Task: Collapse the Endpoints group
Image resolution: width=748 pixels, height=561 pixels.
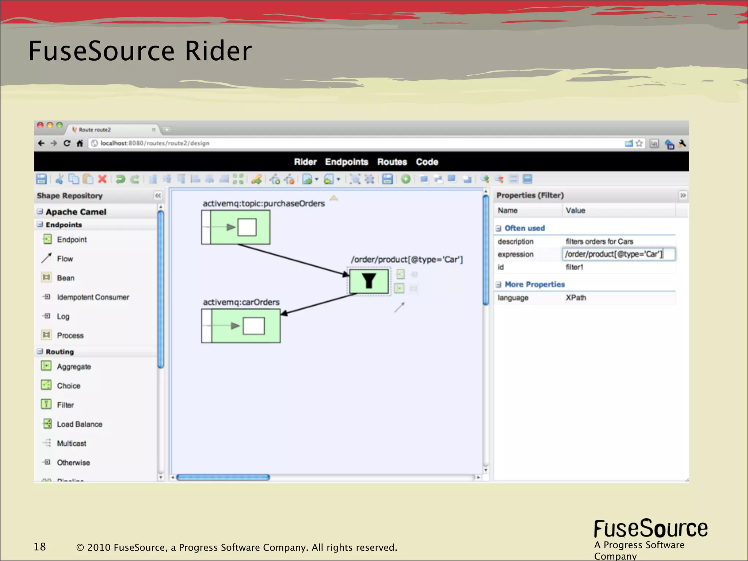Action: pos(40,224)
